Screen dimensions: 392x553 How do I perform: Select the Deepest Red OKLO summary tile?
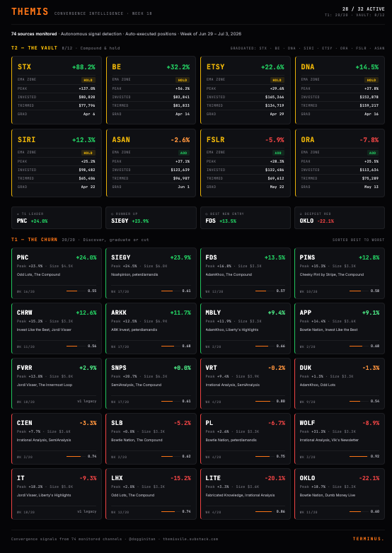point(340,218)
